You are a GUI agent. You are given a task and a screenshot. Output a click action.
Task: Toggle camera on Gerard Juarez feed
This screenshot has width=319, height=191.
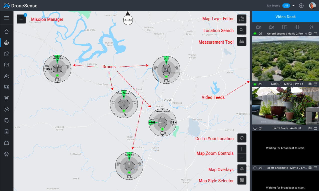point(260,34)
